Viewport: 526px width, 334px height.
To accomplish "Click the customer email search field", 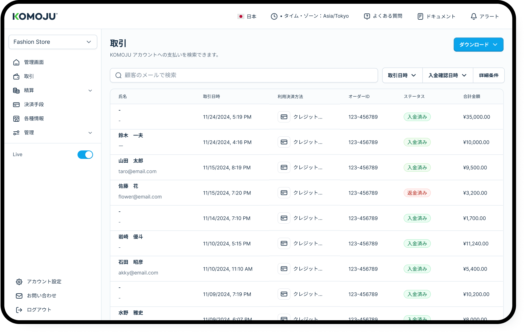I will 244,75.
